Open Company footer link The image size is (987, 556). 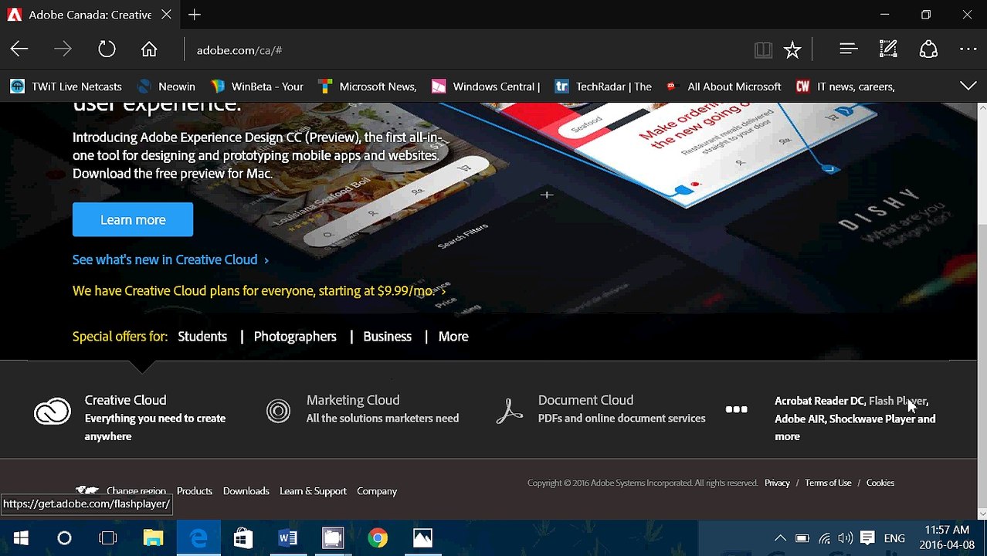(x=377, y=491)
